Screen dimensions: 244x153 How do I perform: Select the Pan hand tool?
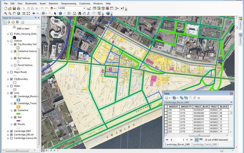(x=14, y=14)
